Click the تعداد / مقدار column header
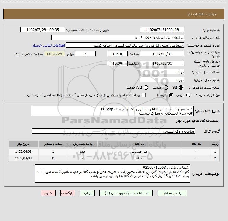 53,144
